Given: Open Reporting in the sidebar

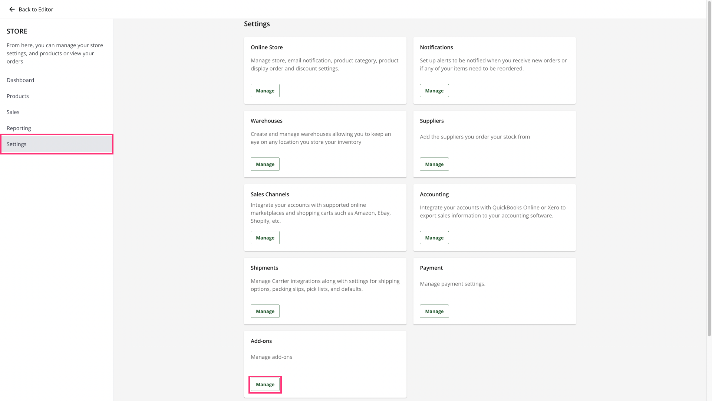Looking at the screenshot, I should coord(19,128).
